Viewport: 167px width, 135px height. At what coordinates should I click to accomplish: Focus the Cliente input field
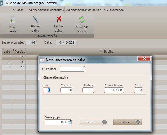point(66,90)
